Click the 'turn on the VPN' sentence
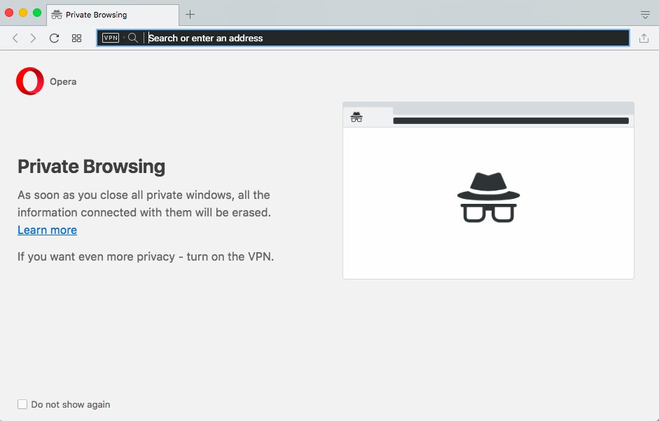659x421 pixels. click(x=146, y=256)
